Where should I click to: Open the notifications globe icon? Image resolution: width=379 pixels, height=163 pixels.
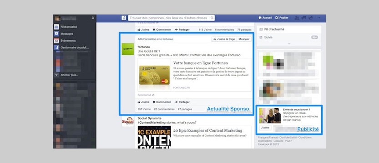(x=311, y=18)
